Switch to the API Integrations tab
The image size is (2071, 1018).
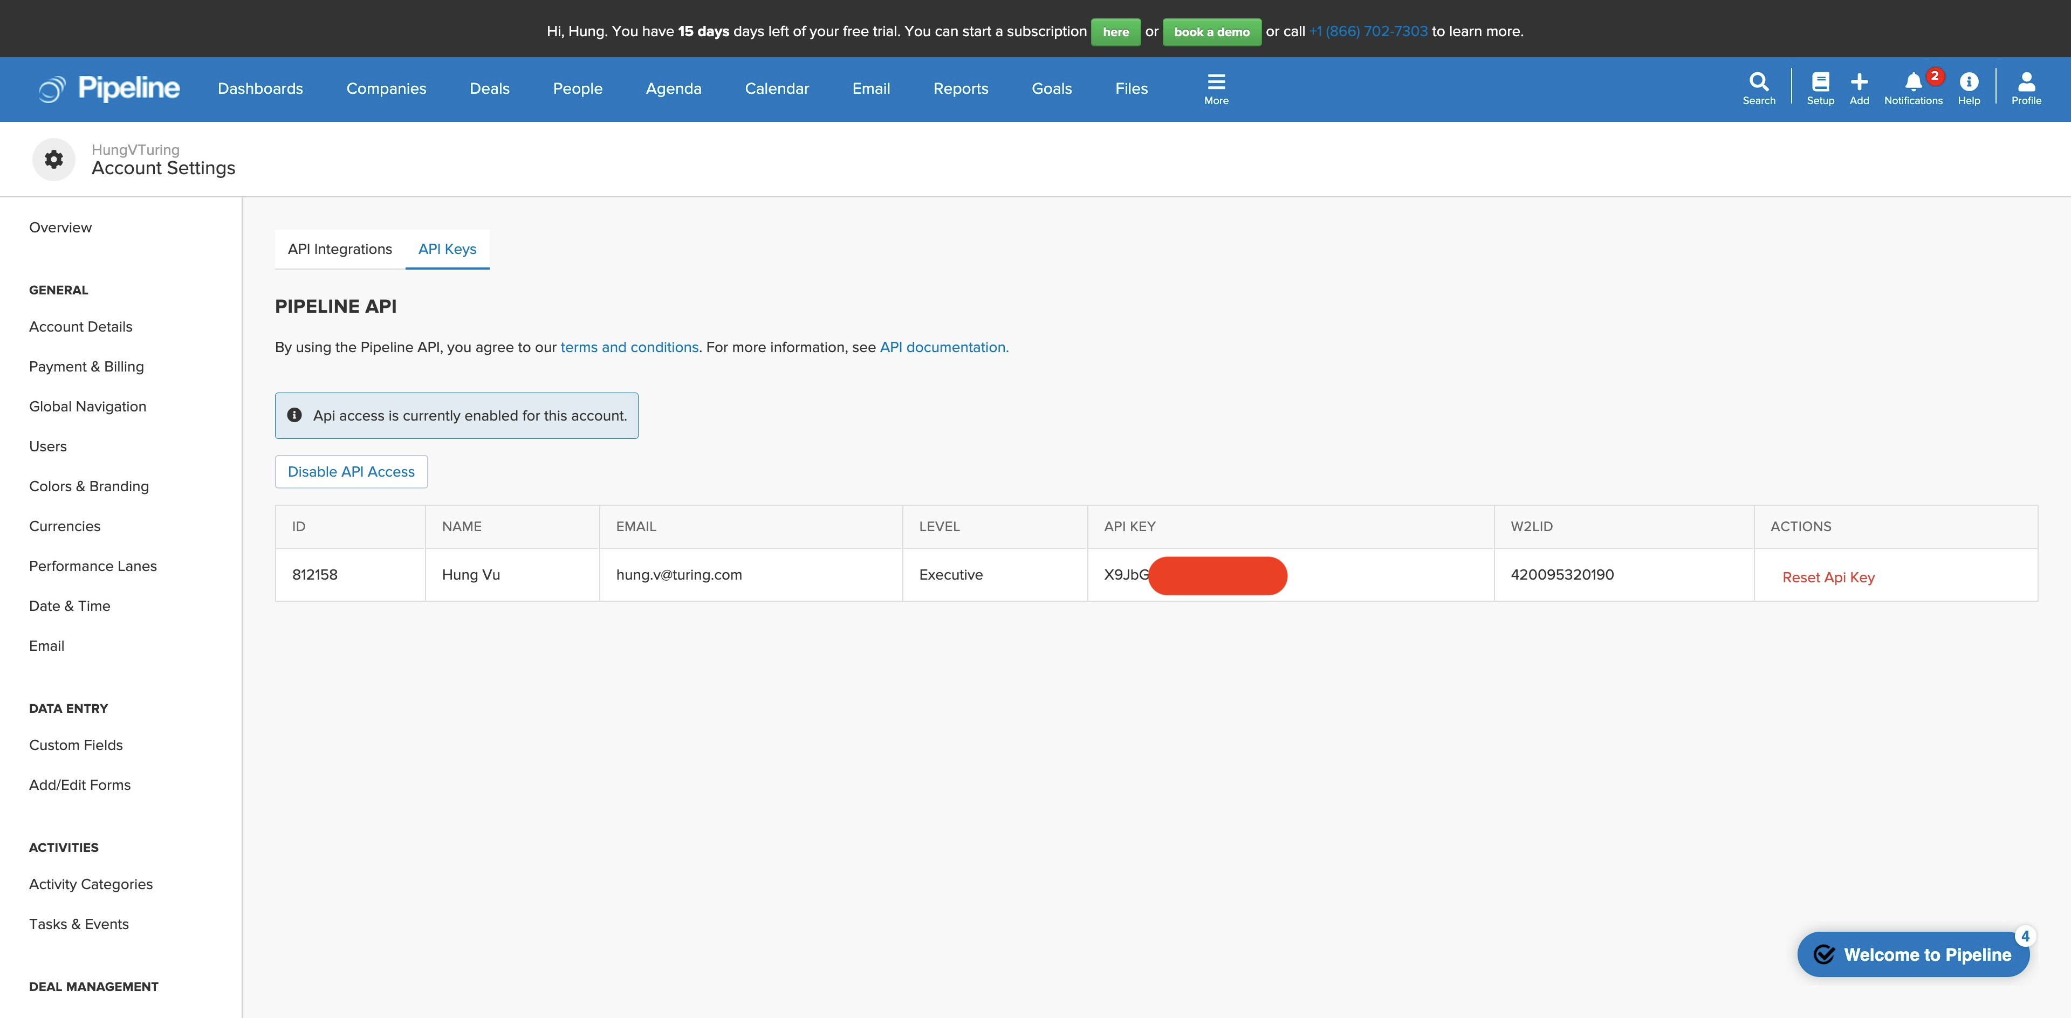340,249
